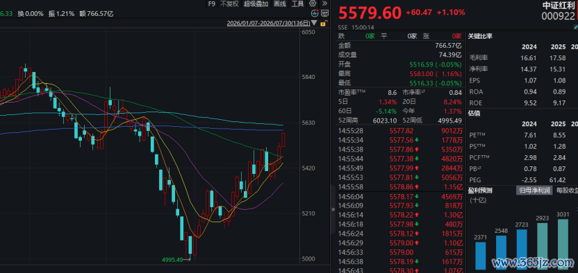This screenshot has height=273, width=578.
Task: Click the edit pencil icon under 000922
Action: click(x=576, y=27)
